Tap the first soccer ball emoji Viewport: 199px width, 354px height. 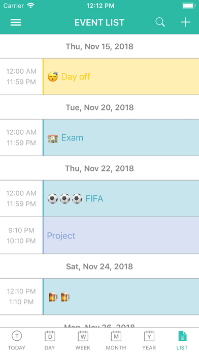pyautogui.click(x=52, y=199)
